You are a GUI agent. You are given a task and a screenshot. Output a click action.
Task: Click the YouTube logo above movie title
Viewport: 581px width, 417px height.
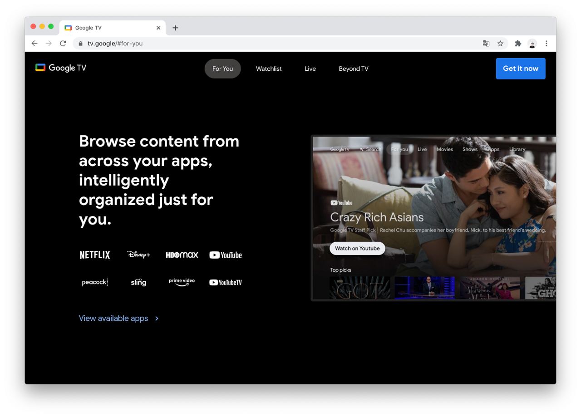[341, 203]
